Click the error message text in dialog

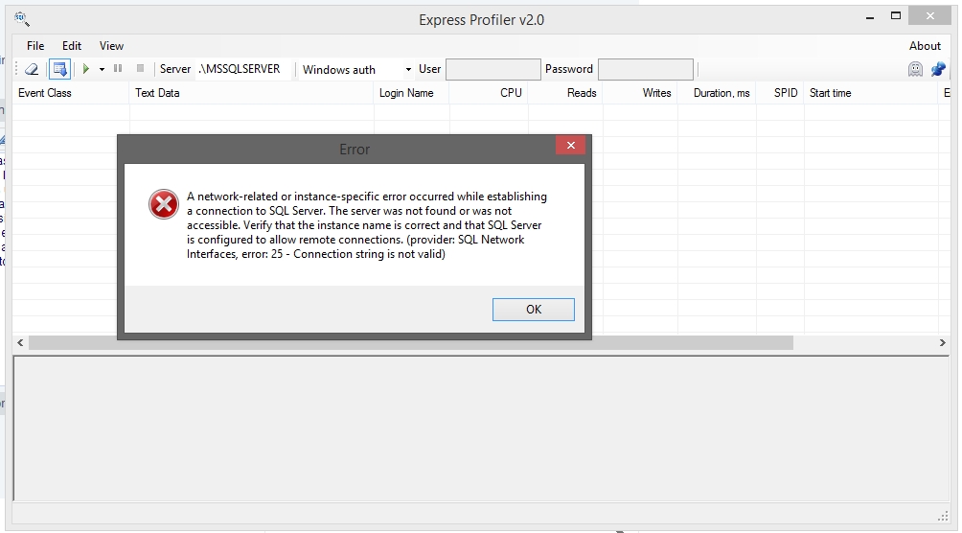point(366,225)
